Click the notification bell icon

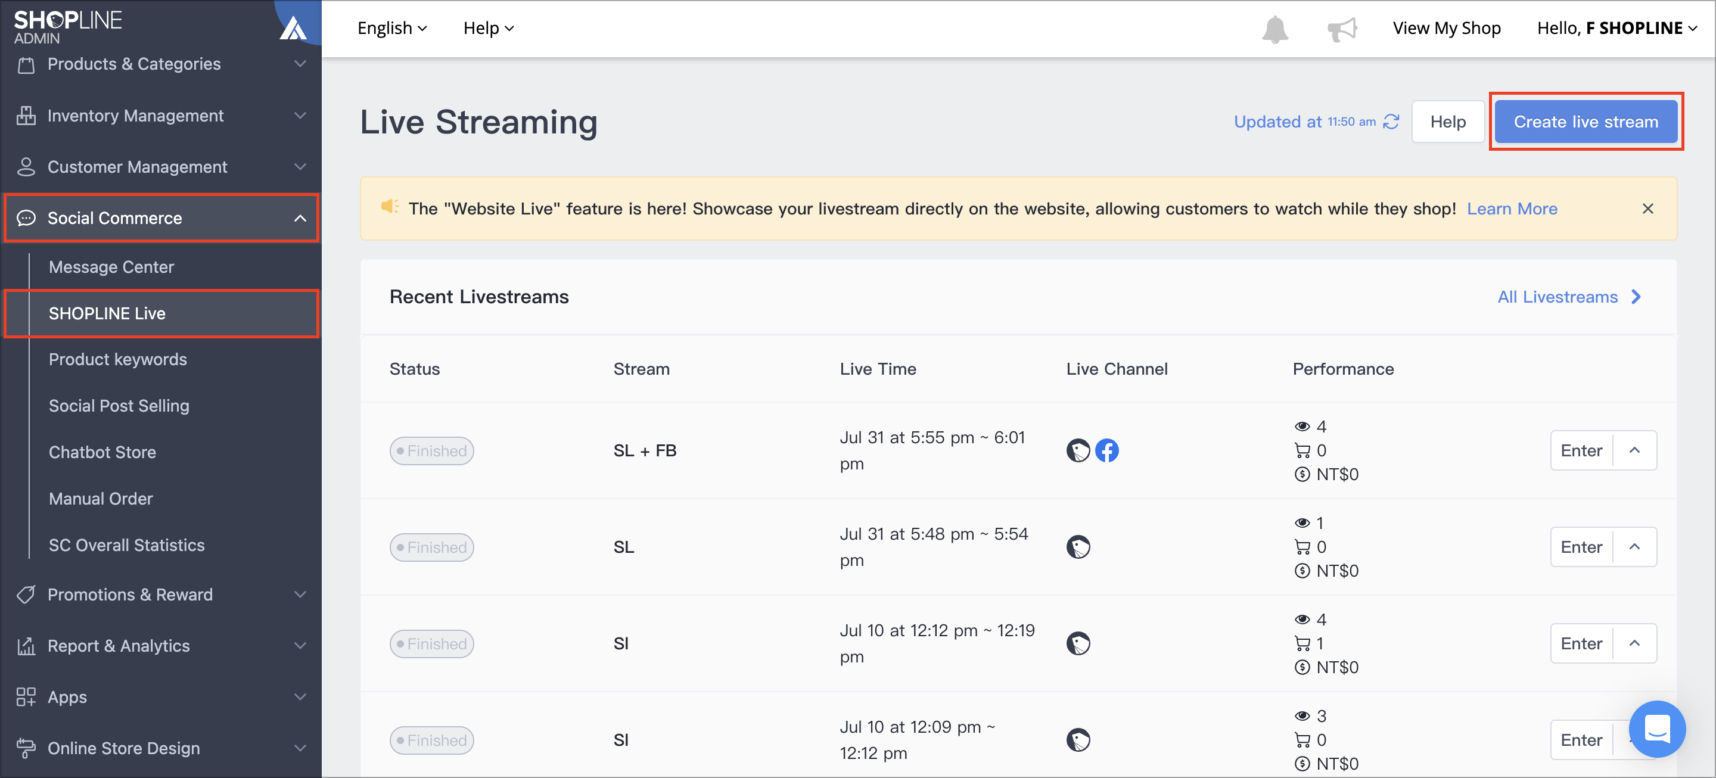click(1274, 29)
